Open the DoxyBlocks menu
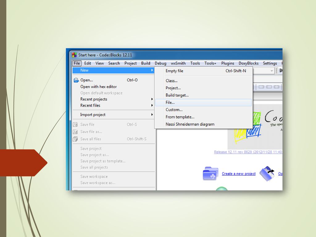The width and height of the screenshot is (316, 237). 248,63
